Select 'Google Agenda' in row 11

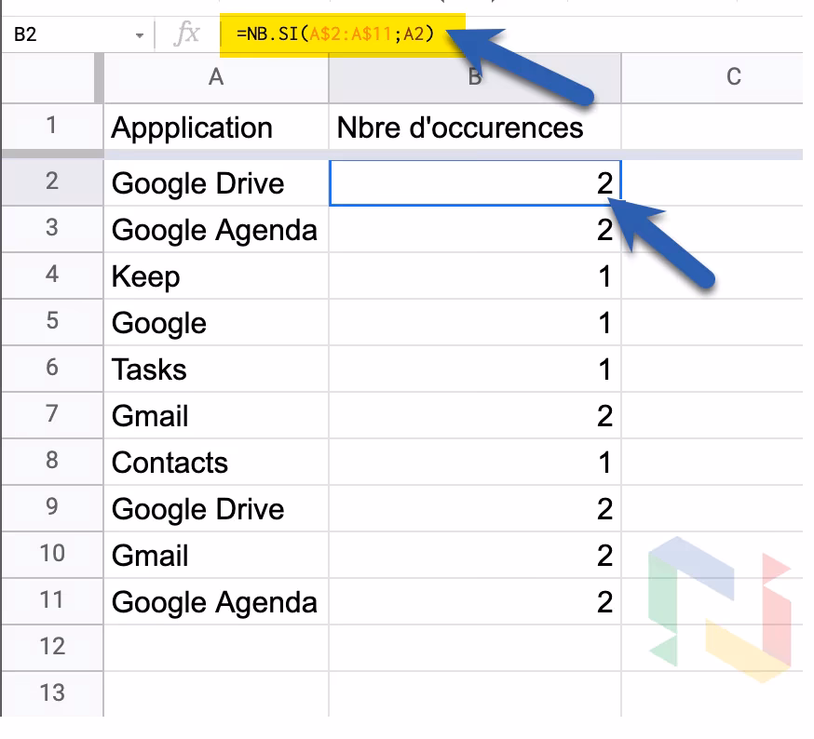pos(216,601)
